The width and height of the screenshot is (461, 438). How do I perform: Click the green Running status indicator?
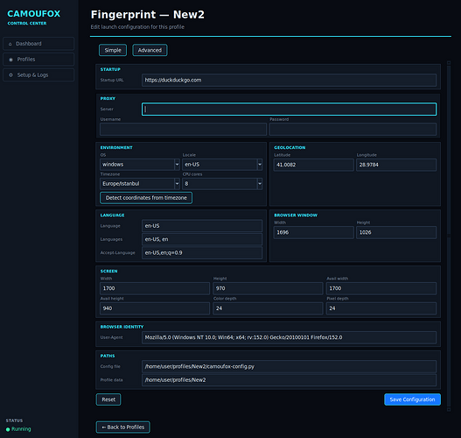point(8,429)
